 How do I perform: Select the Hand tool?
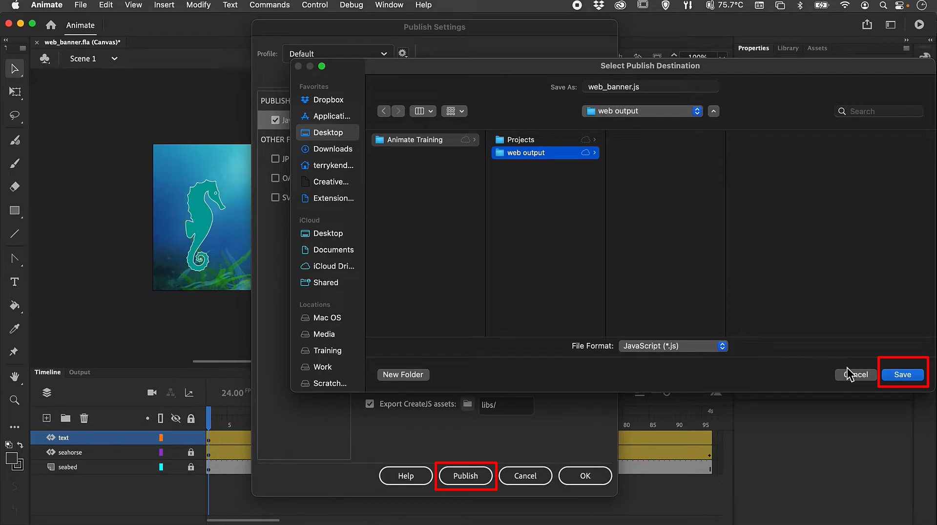point(14,377)
